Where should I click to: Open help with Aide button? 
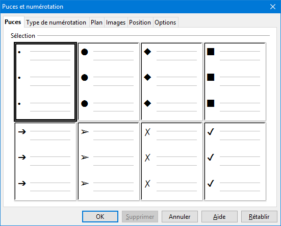click(219, 216)
